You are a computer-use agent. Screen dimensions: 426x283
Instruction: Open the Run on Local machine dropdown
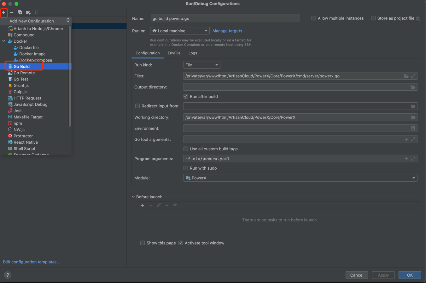click(180, 31)
